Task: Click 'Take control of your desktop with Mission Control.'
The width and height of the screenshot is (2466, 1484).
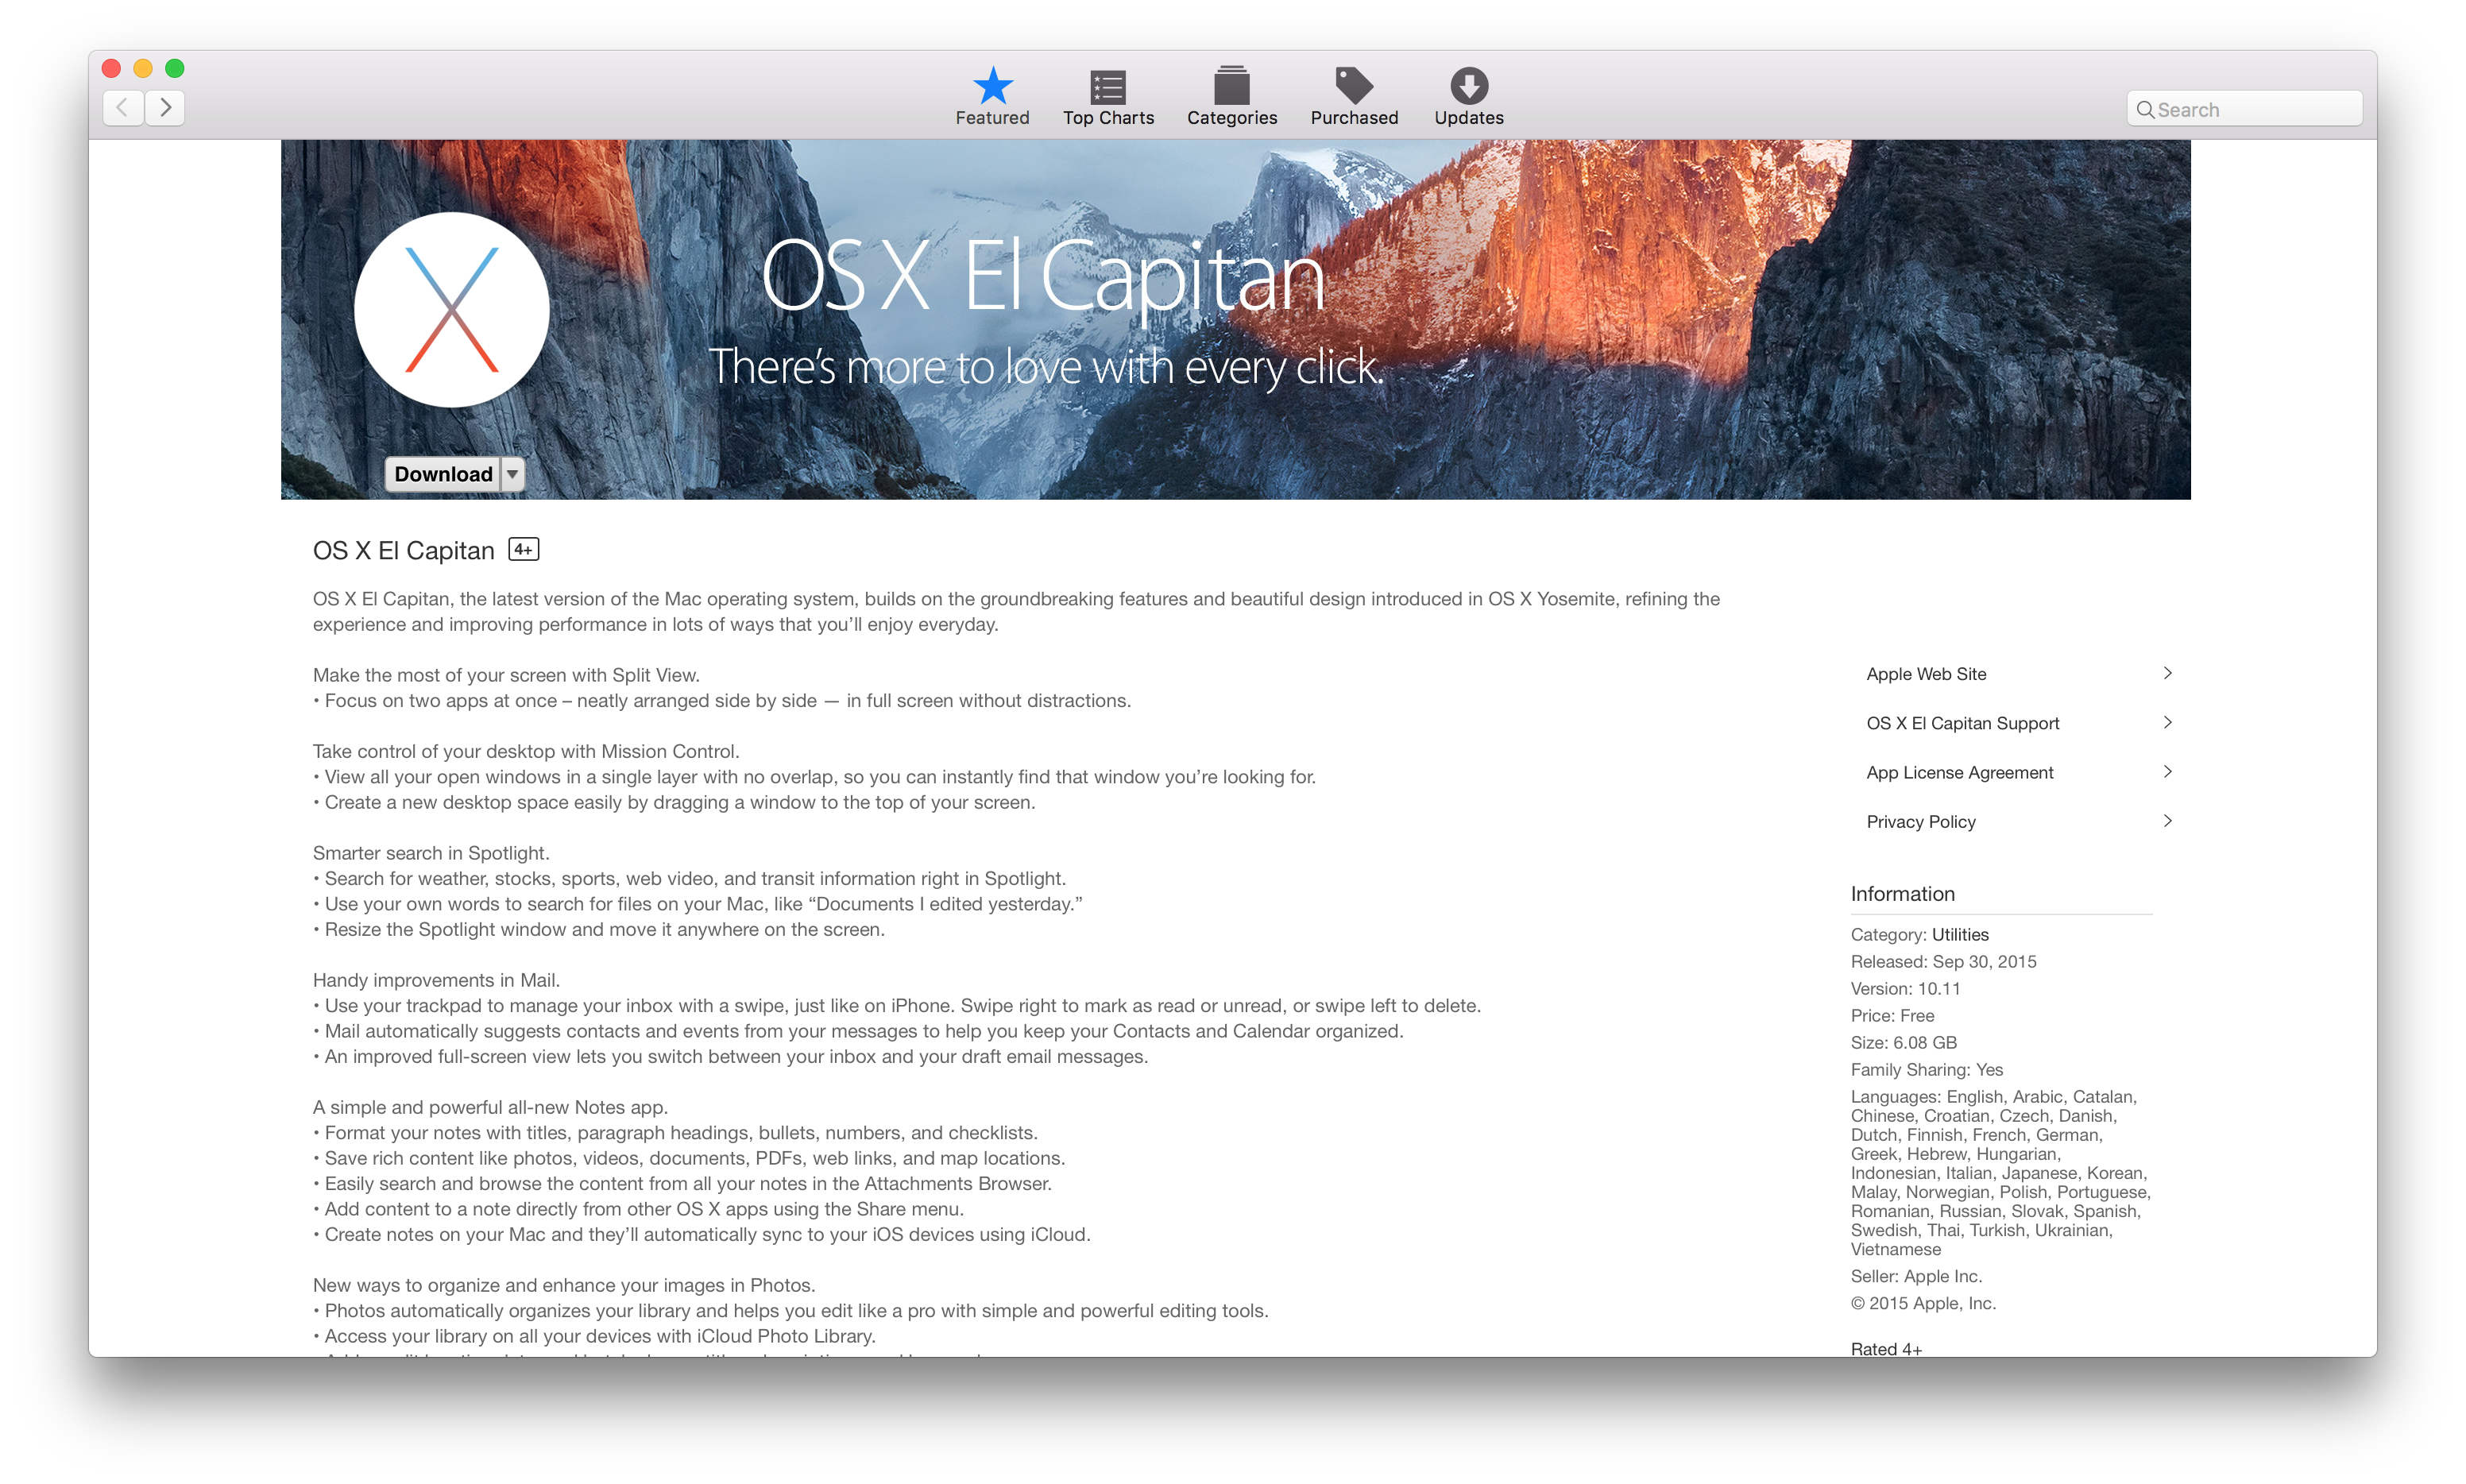Action: [526, 751]
